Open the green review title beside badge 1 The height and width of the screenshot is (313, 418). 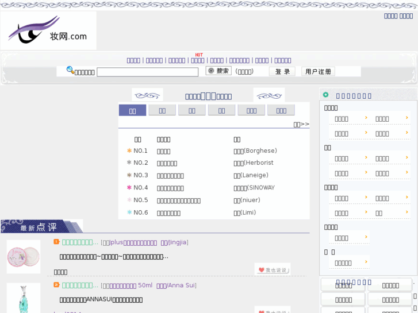click(x=80, y=242)
